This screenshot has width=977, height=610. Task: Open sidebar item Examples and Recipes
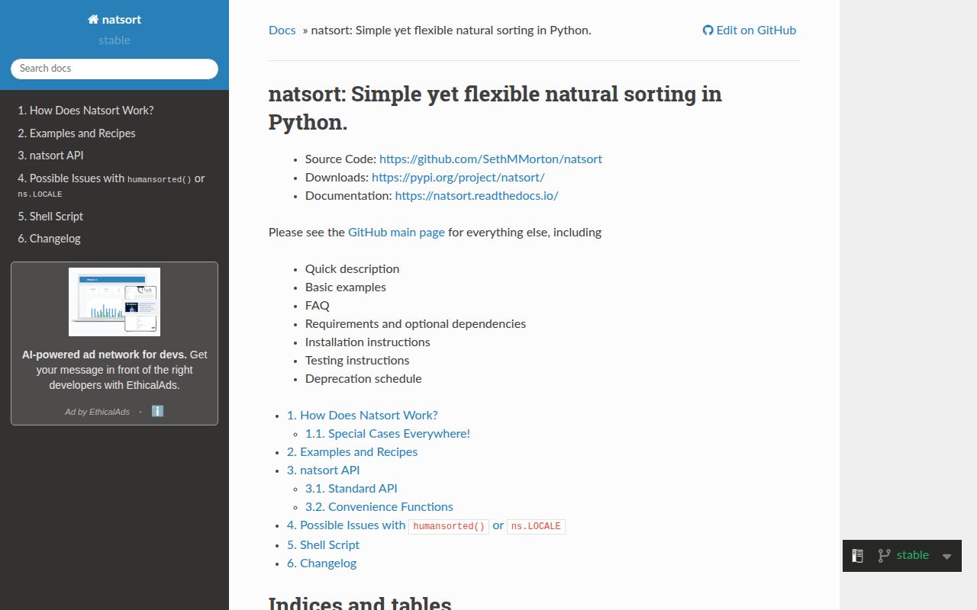pyautogui.click(x=114, y=133)
